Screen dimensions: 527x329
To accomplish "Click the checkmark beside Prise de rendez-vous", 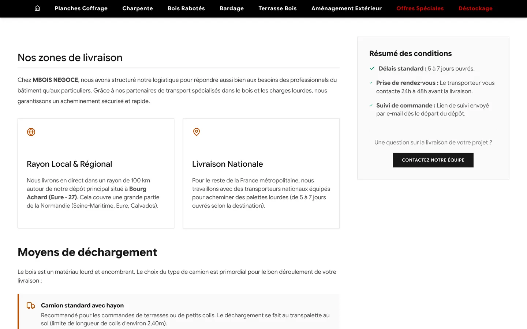I will tap(371, 83).
